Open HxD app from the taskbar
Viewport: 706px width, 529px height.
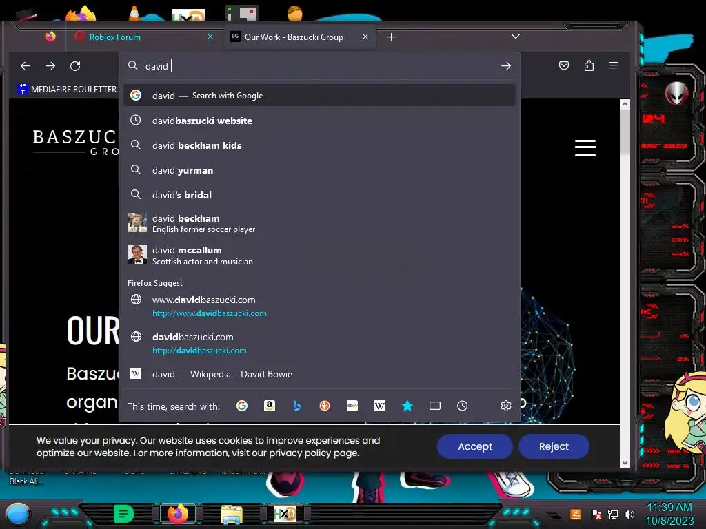click(x=285, y=514)
